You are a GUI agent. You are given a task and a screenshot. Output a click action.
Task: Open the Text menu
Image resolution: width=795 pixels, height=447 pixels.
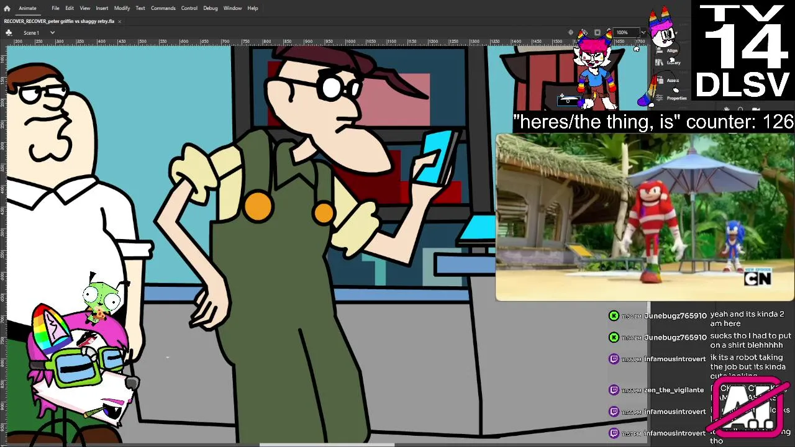coord(140,8)
